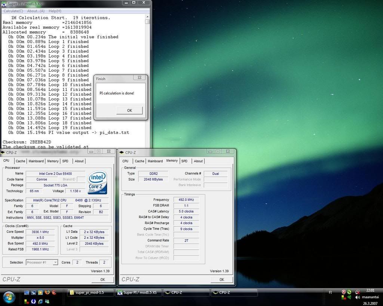Click OK in CPU-Z memory window
The width and height of the screenshot is (383, 306).
point(221,279)
